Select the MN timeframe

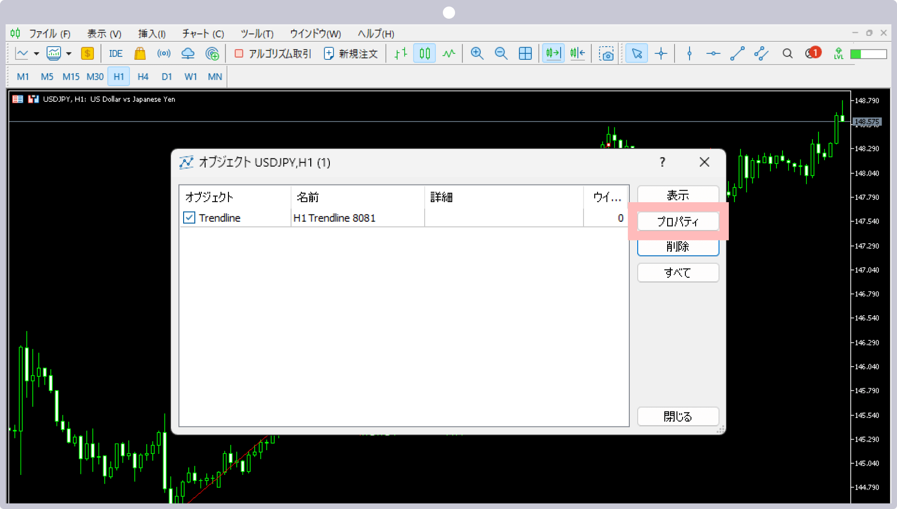[215, 77]
